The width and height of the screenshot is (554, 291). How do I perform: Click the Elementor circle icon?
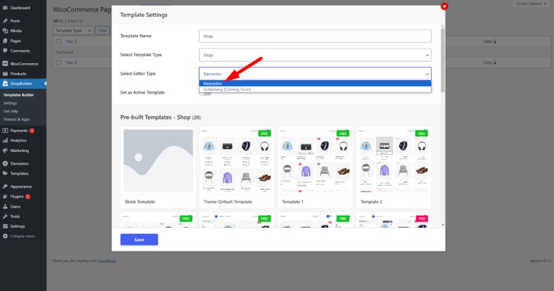[x=5, y=163]
